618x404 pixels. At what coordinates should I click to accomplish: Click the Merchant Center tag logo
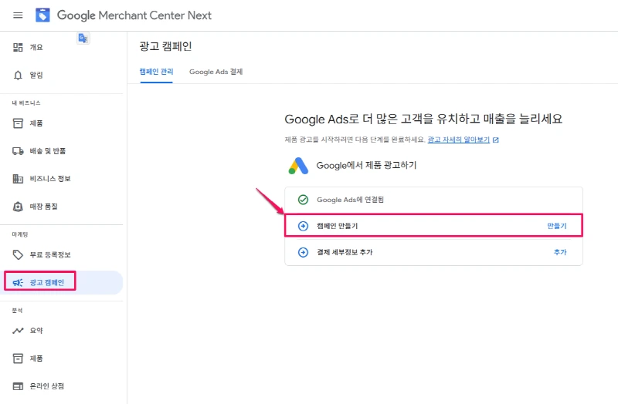pos(42,15)
